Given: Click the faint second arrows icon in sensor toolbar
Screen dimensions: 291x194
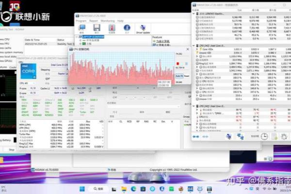Looking at the screenshot, I should 205,137.
